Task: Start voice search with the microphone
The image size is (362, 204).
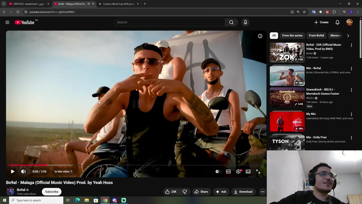Action: point(245,22)
